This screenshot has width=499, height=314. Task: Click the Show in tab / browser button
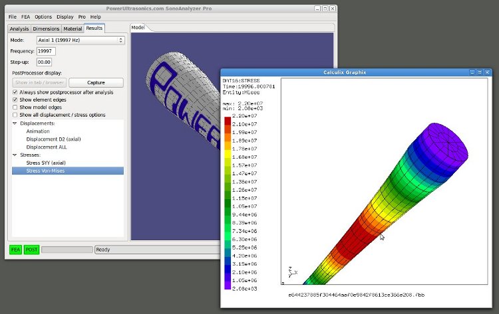[39, 82]
